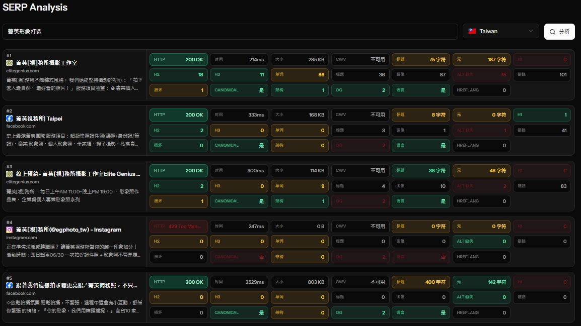
Task: Click 803 KB size cell in result #5
Action: click(300, 282)
